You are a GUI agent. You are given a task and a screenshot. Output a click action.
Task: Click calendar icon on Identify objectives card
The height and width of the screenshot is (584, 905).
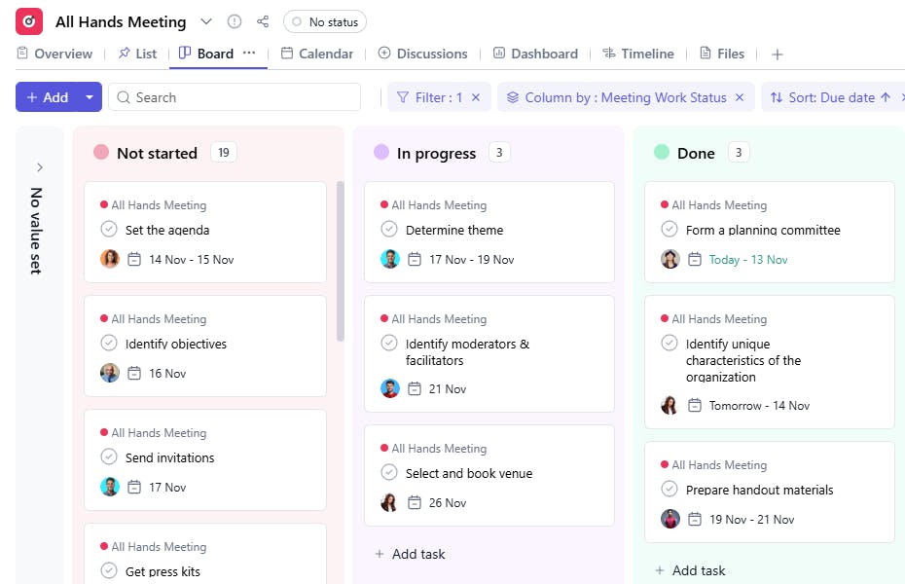pyautogui.click(x=134, y=374)
